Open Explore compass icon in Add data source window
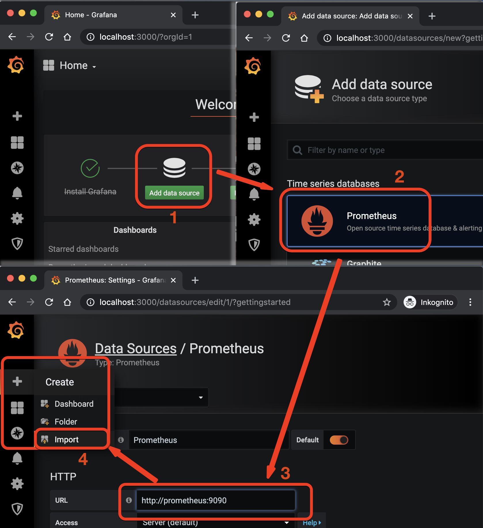483x528 pixels. (x=254, y=169)
